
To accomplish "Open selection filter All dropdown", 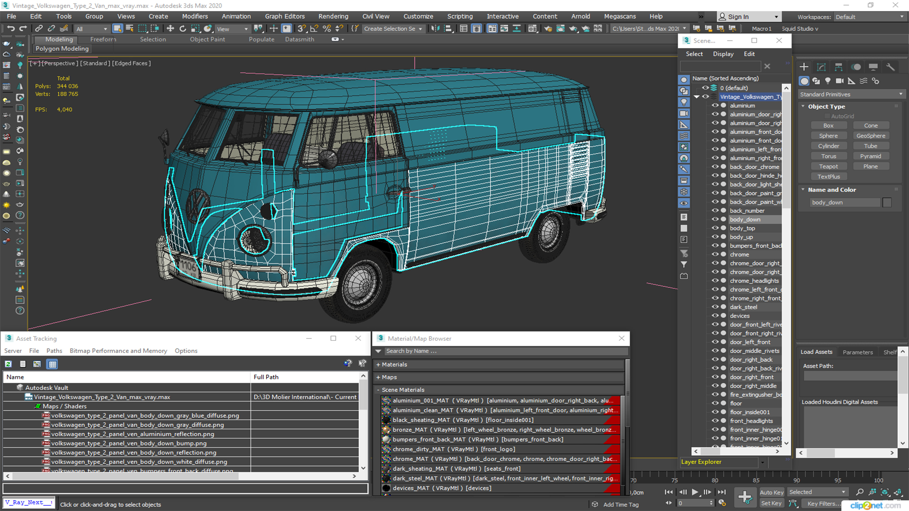I will pos(91,29).
